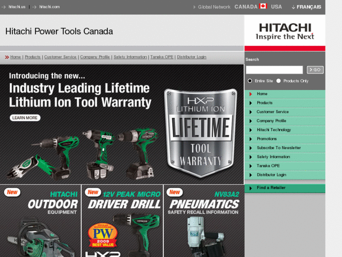Image resolution: width=342 pixels, height=257 pixels.
Task: Select the CANADA region link
Action: (246, 7)
